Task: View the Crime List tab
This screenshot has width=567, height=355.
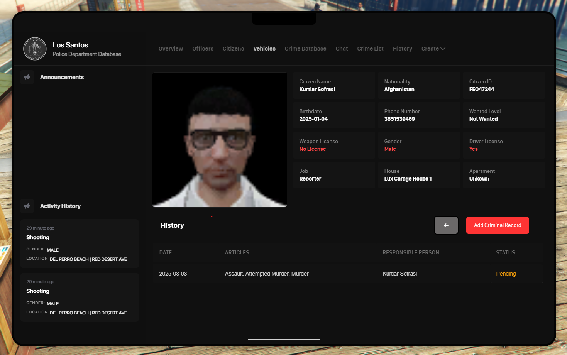Action: 370,49
